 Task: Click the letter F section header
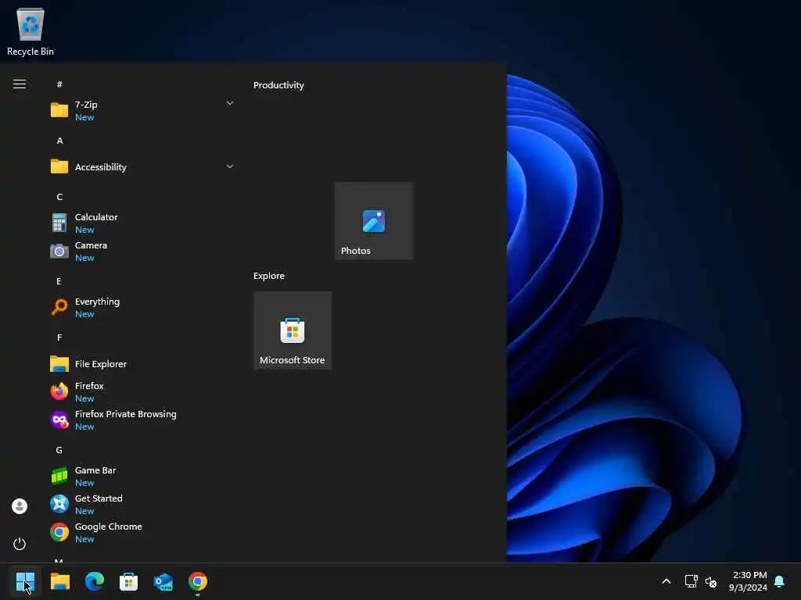click(x=59, y=337)
